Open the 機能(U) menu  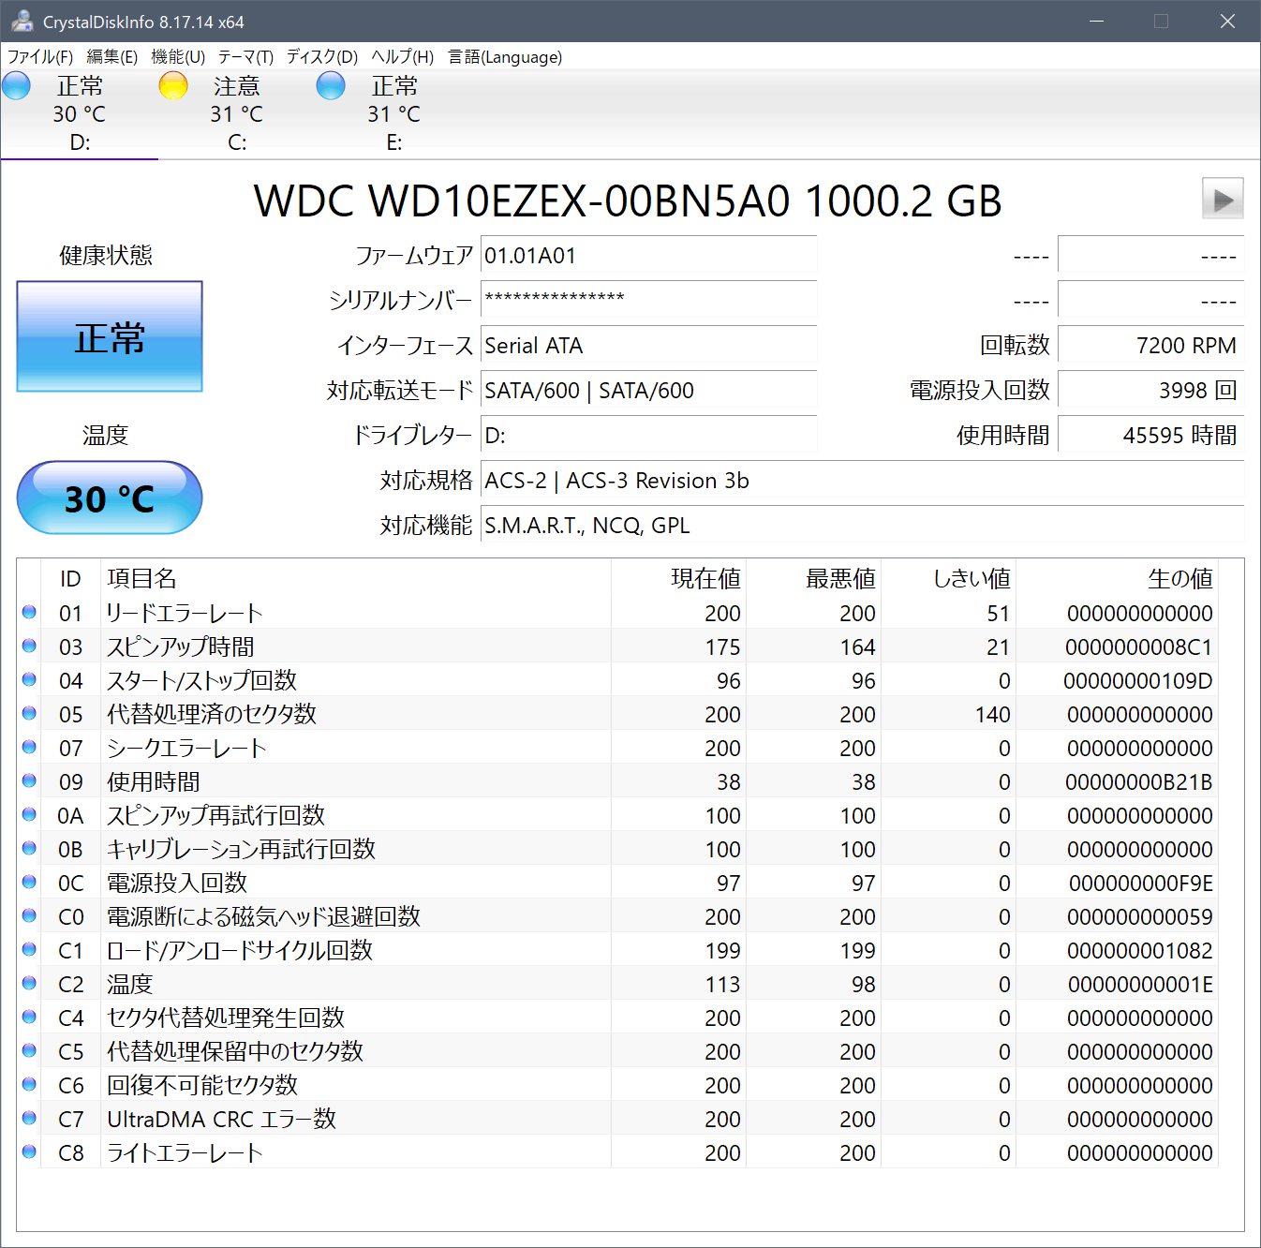(x=178, y=56)
